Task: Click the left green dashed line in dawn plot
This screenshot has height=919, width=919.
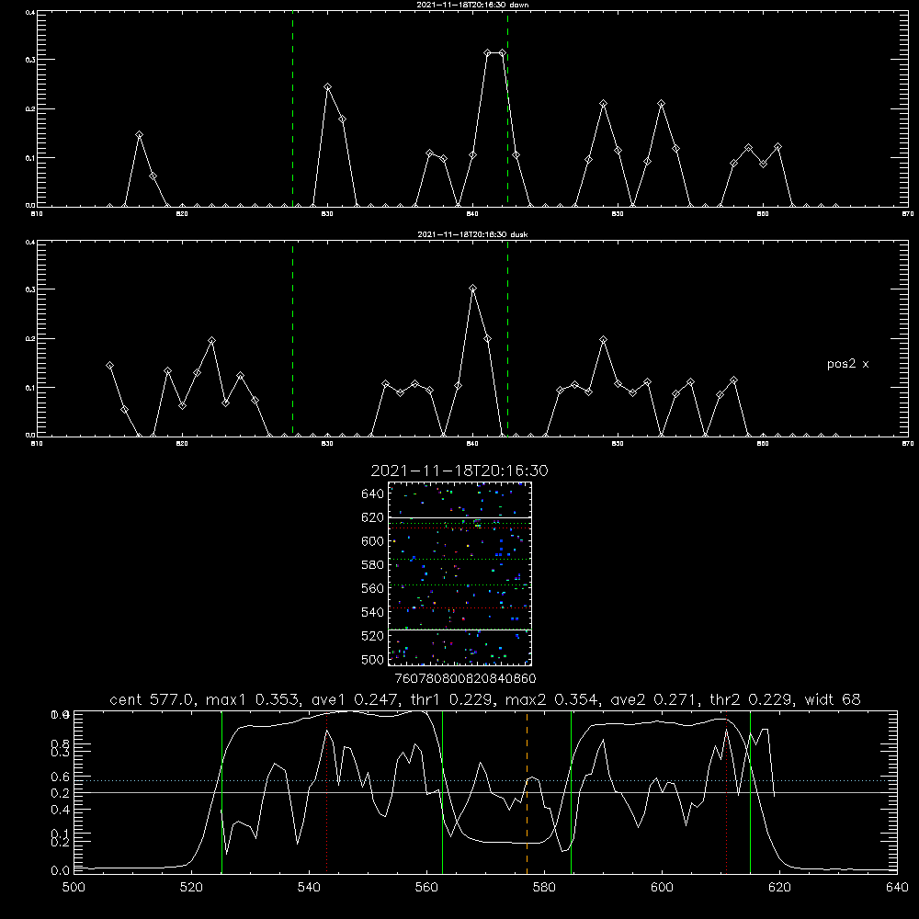Action: (x=292, y=108)
